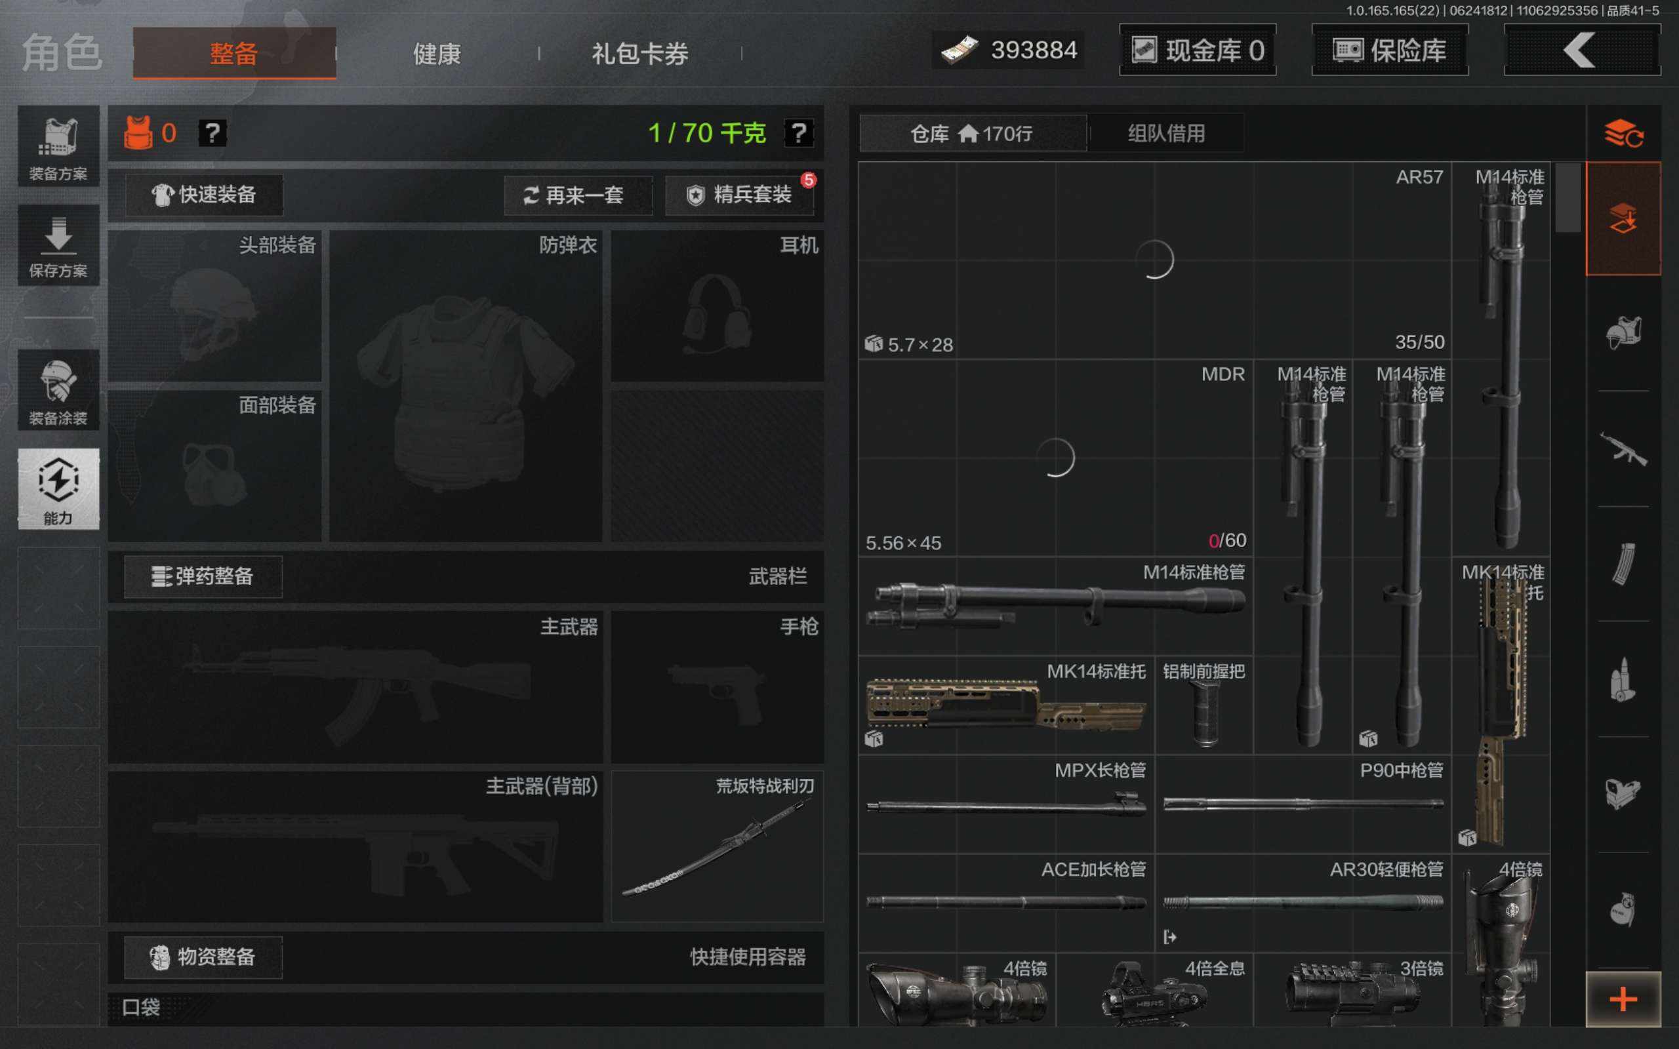This screenshot has height=1049, width=1679.
Task: Click the orange plus icon in sidebar
Action: 1623,1000
